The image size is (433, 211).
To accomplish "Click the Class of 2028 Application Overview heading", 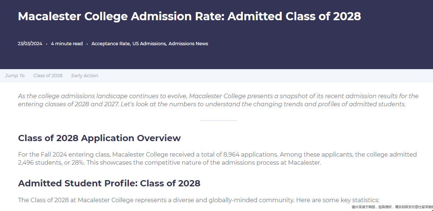I will [x=99, y=138].
